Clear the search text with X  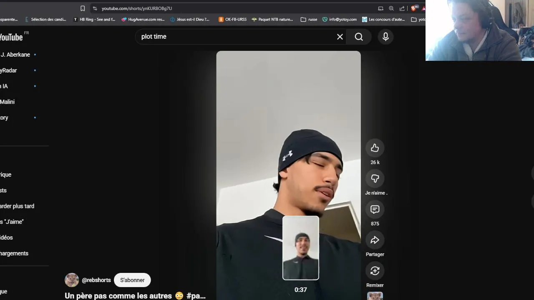tap(340, 37)
